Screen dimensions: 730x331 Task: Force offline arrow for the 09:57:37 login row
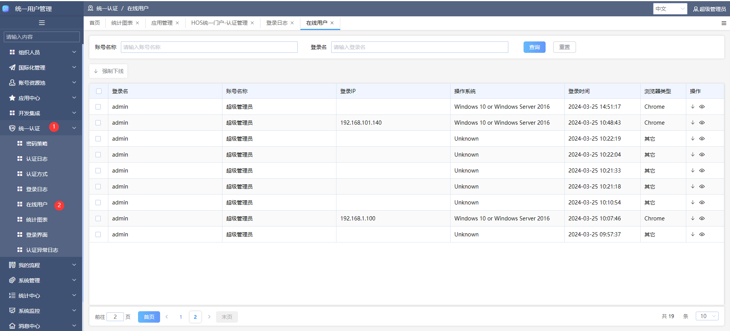693,234
